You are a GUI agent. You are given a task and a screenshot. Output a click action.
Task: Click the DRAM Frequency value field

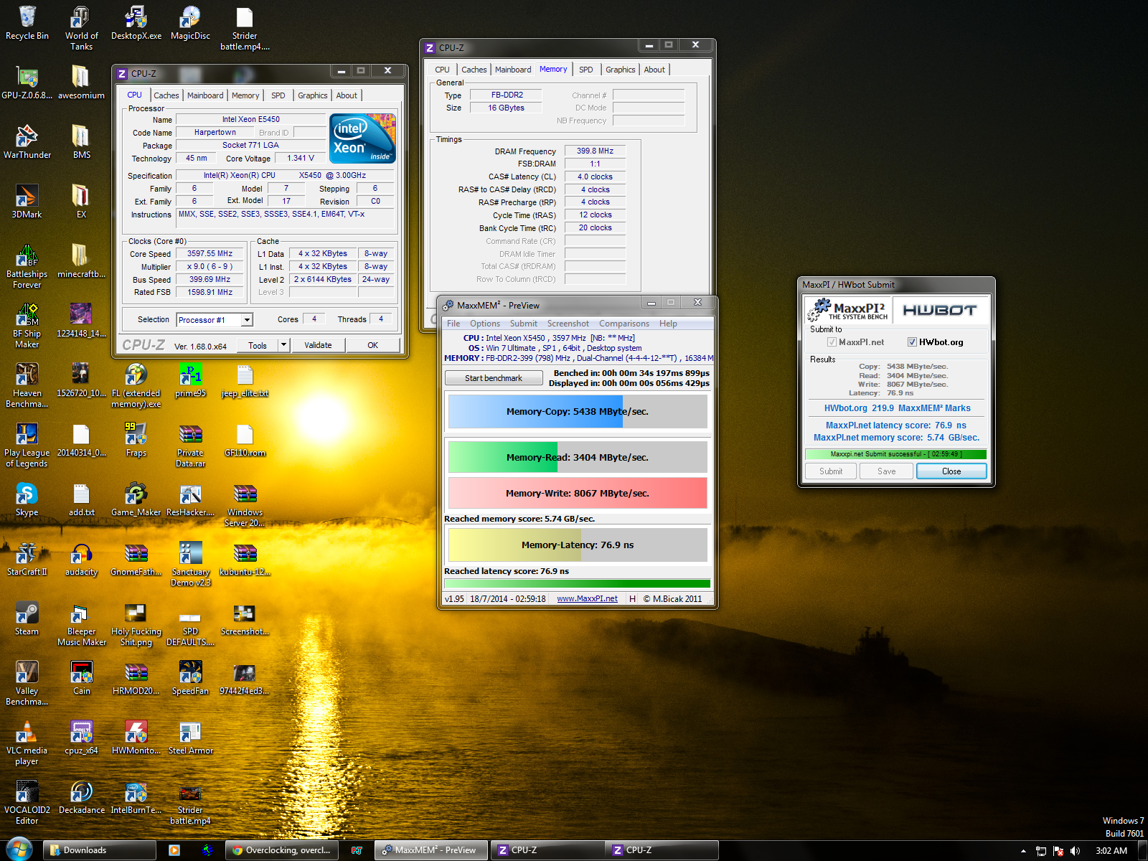point(595,151)
